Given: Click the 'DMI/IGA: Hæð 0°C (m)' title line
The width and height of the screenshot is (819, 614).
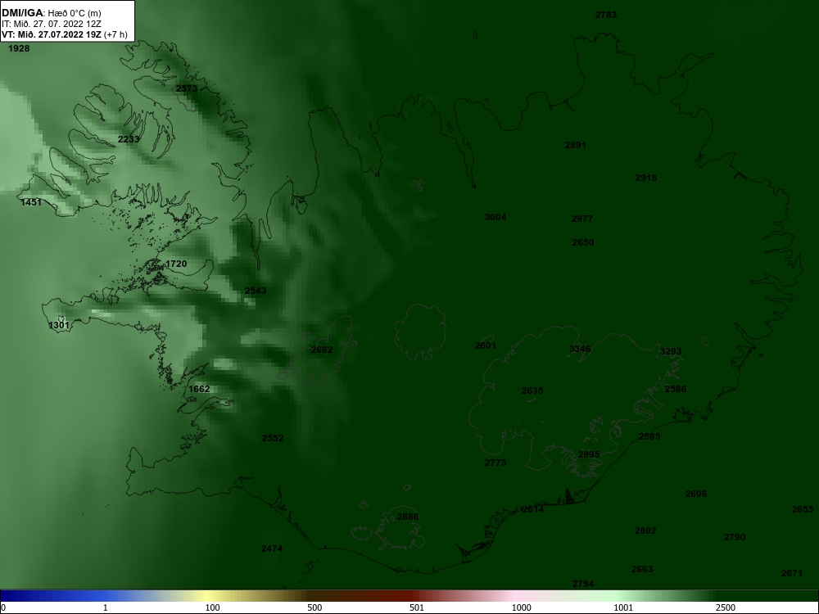Looking at the screenshot, I should click(x=51, y=13).
